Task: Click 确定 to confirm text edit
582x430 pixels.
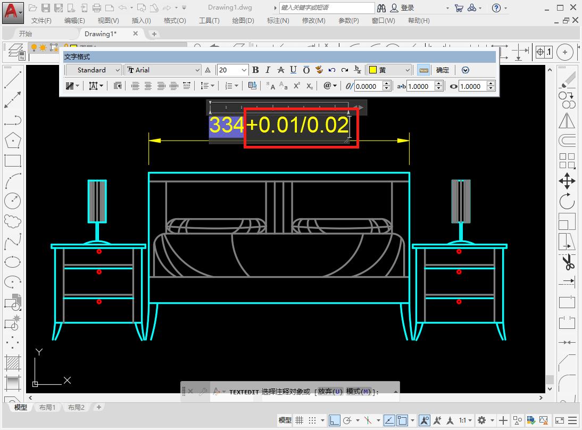Action: pyautogui.click(x=443, y=70)
